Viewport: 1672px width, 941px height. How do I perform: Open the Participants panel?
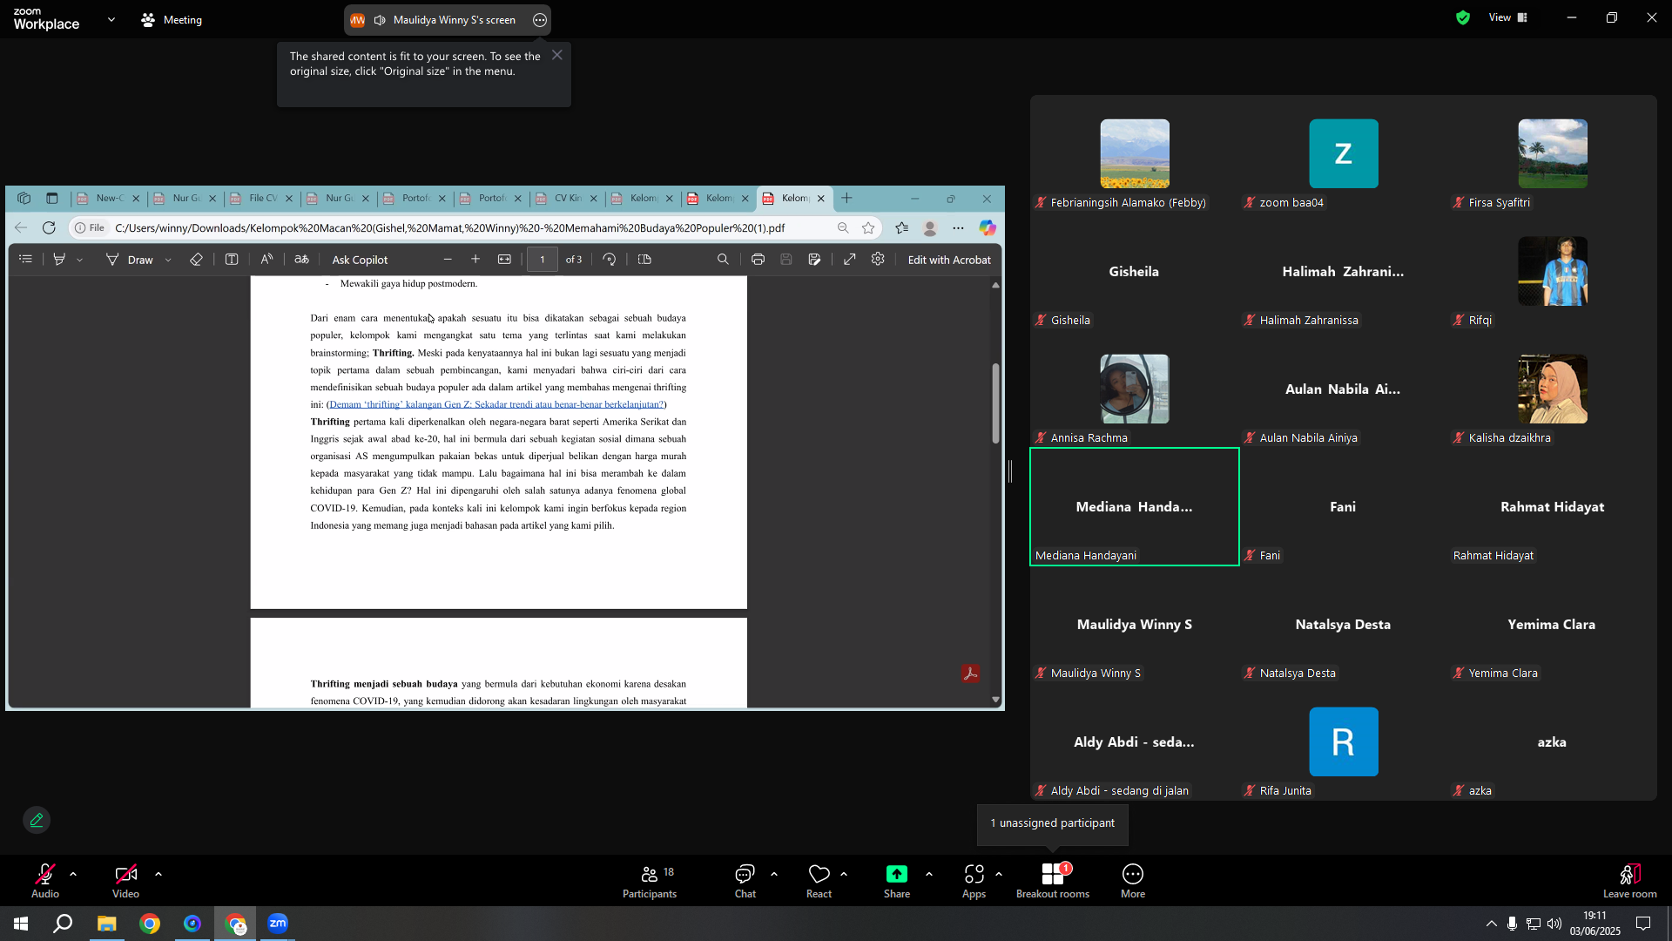[650, 881]
